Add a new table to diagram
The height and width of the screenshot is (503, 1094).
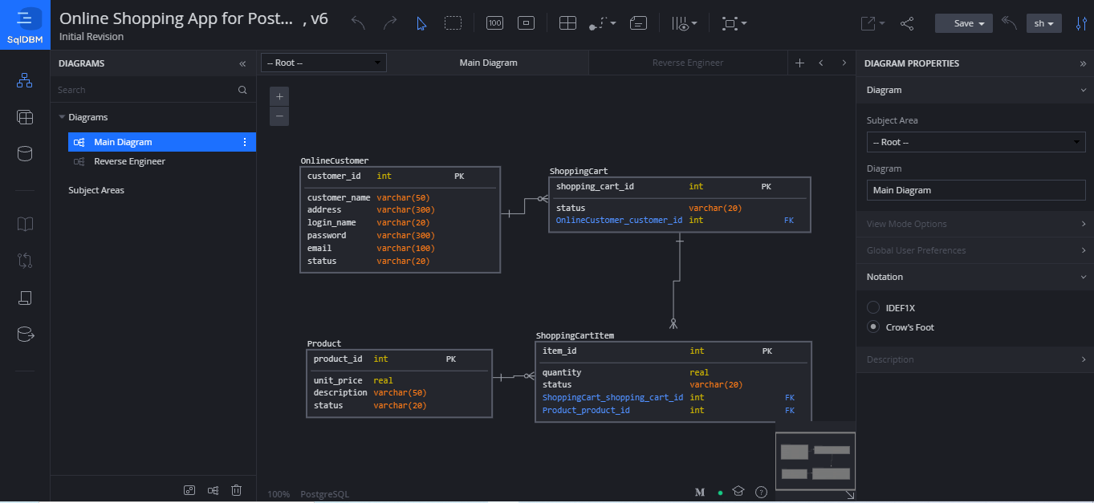point(567,23)
